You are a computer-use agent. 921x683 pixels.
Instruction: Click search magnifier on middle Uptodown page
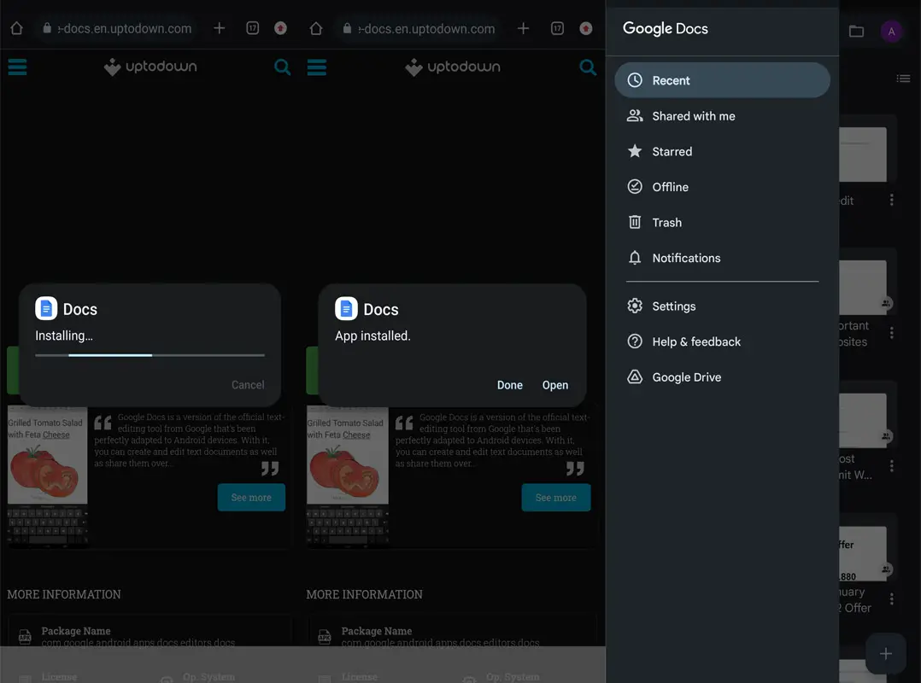tap(588, 67)
